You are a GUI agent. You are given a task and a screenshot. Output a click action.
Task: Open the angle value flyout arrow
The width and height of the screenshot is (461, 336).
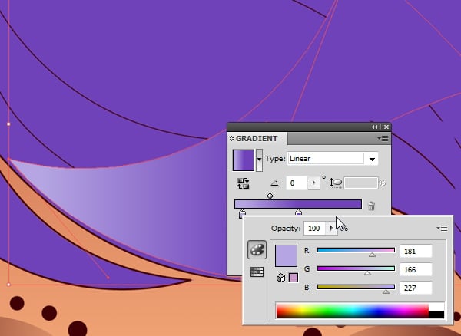(313, 183)
